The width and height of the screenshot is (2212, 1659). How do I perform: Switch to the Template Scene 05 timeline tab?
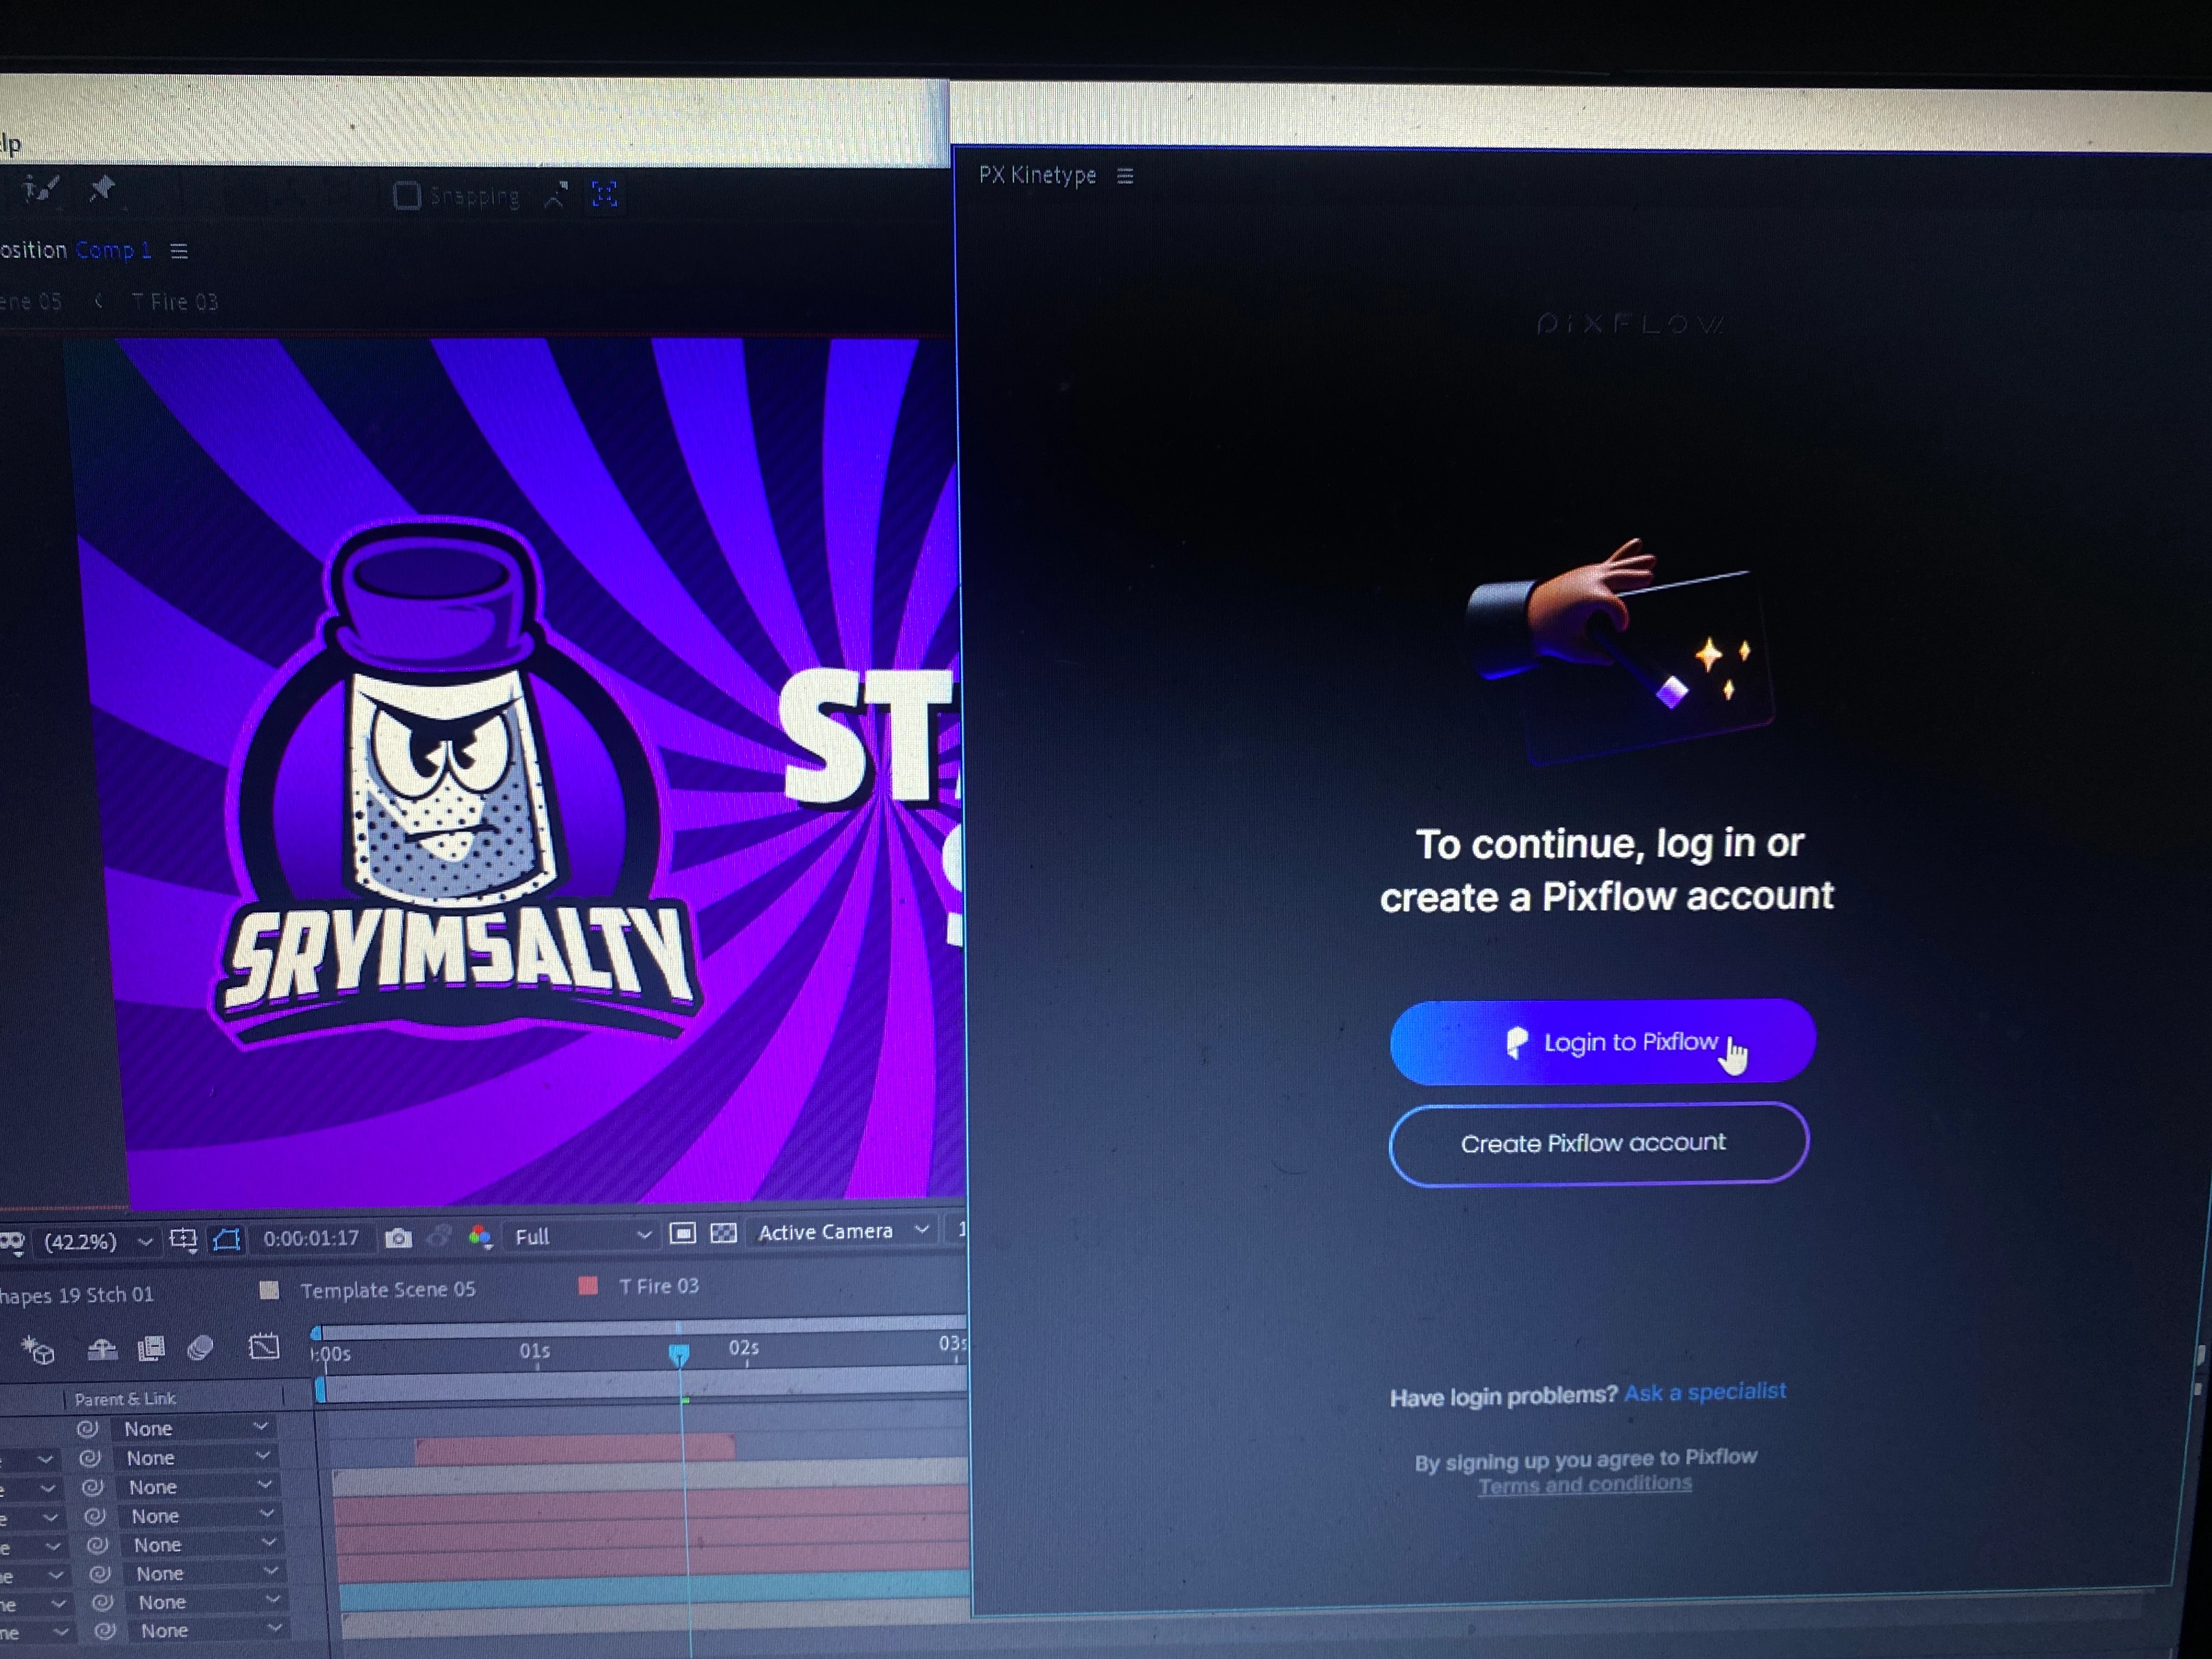tap(388, 1290)
